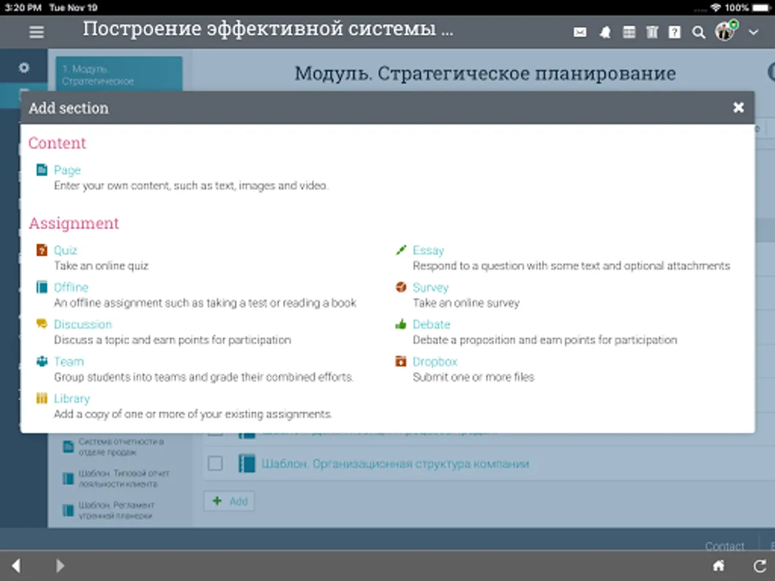
Task: Go back with the left arrow
Action: pos(16,566)
